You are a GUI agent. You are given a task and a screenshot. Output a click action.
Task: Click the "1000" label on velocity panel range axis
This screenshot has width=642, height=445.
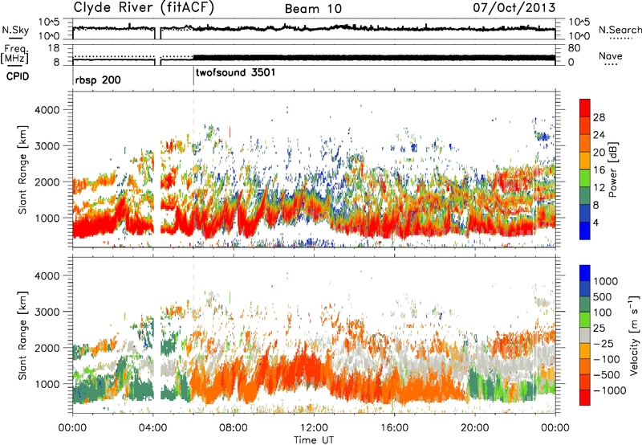tap(47, 384)
